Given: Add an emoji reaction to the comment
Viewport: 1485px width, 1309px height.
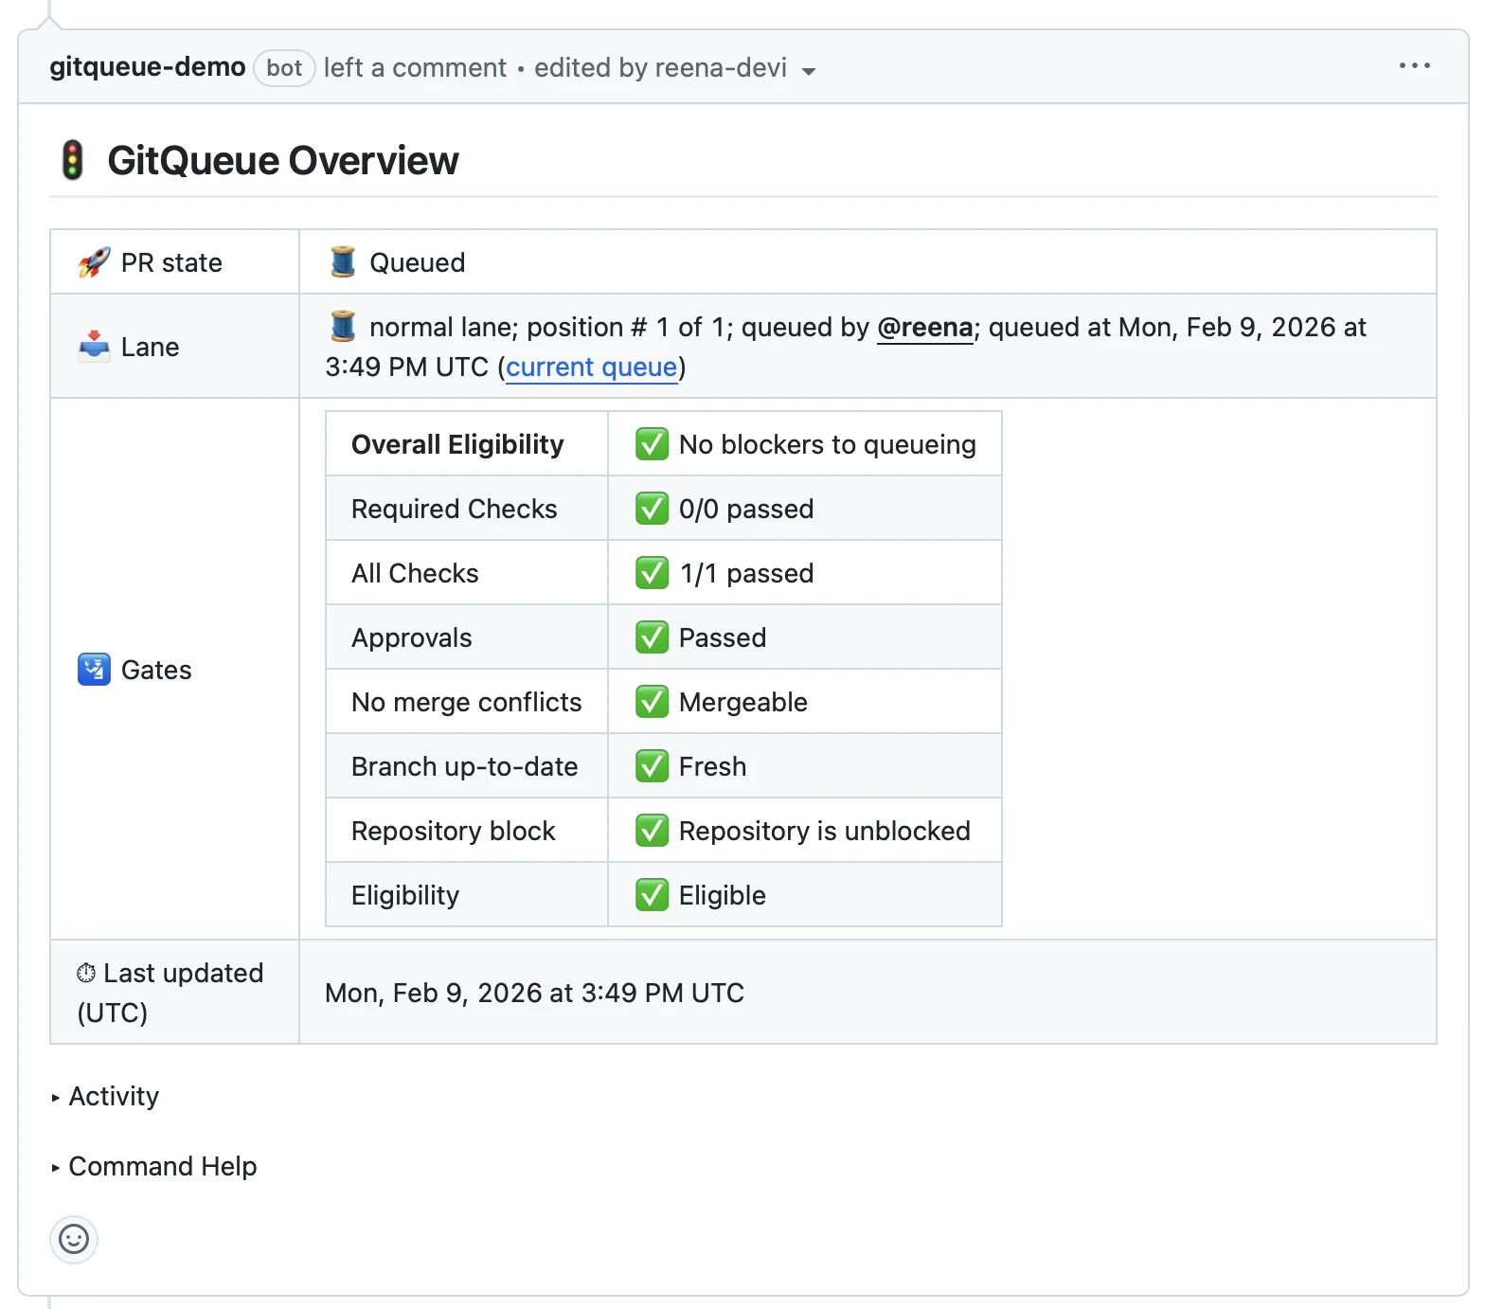Looking at the screenshot, I should [x=74, y=1239].
